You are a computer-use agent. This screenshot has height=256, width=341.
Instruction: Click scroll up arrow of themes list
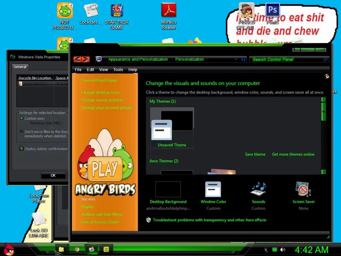(x=323, y=100)
